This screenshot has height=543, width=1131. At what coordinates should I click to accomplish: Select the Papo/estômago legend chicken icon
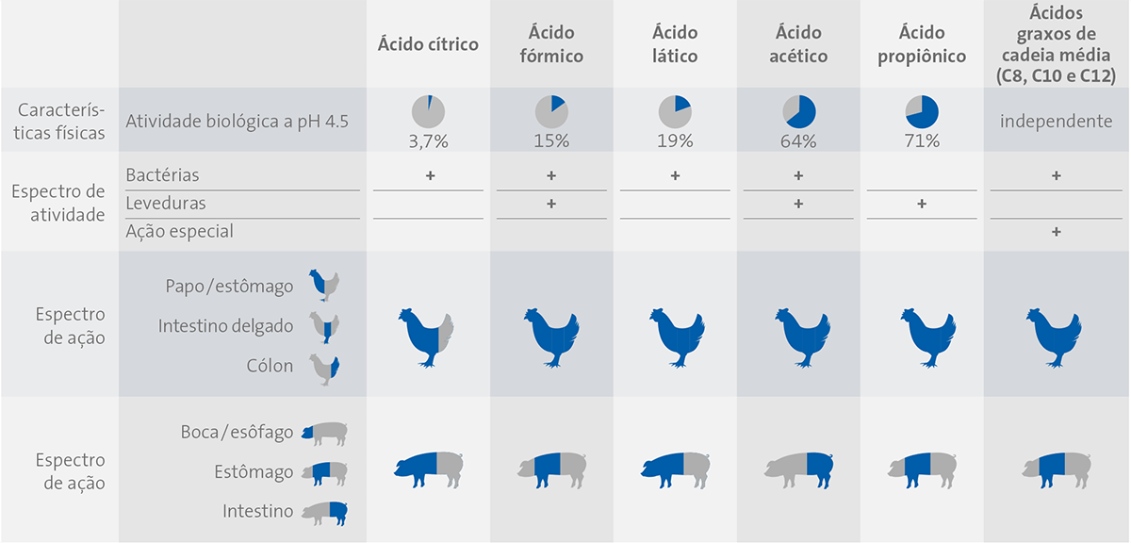tap(323, 285)
